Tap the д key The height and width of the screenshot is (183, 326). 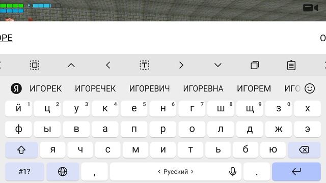250,129
